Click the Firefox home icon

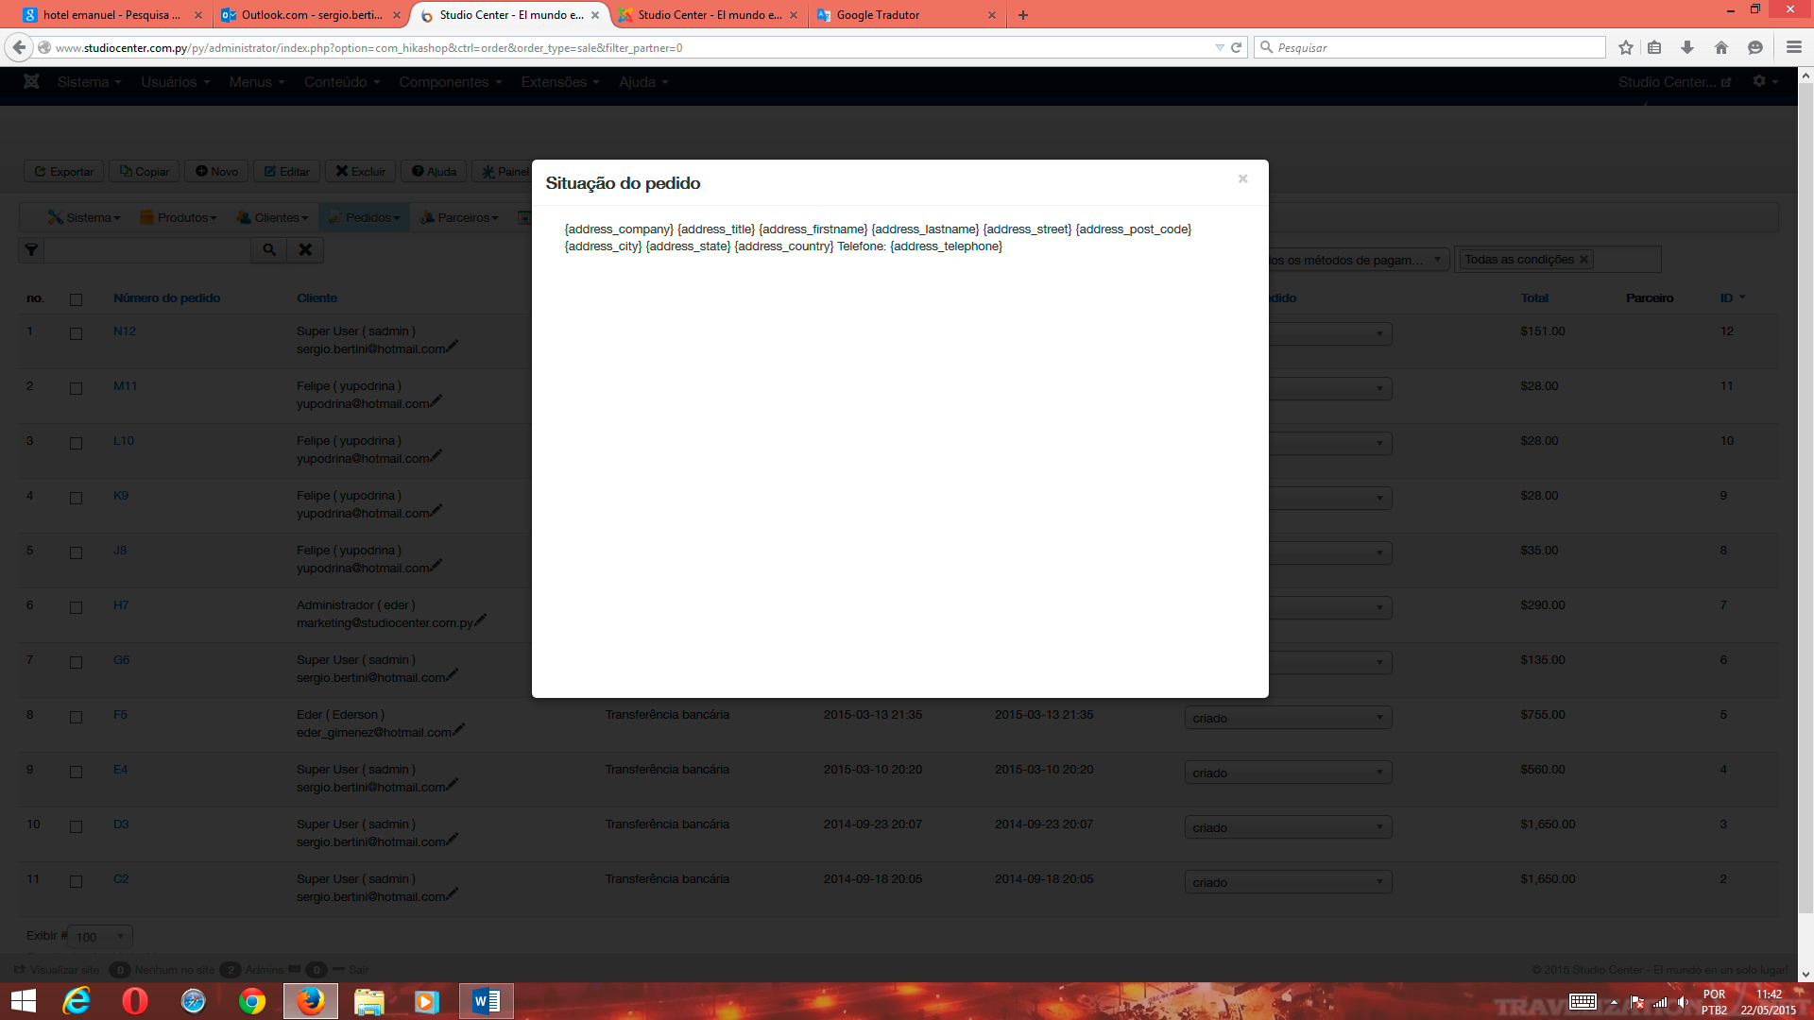(x=1720, y=47)
